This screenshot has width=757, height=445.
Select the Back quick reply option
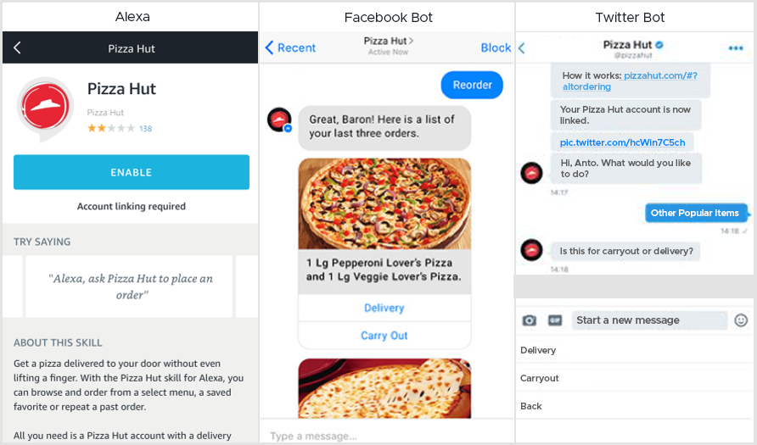click(635, 406)
